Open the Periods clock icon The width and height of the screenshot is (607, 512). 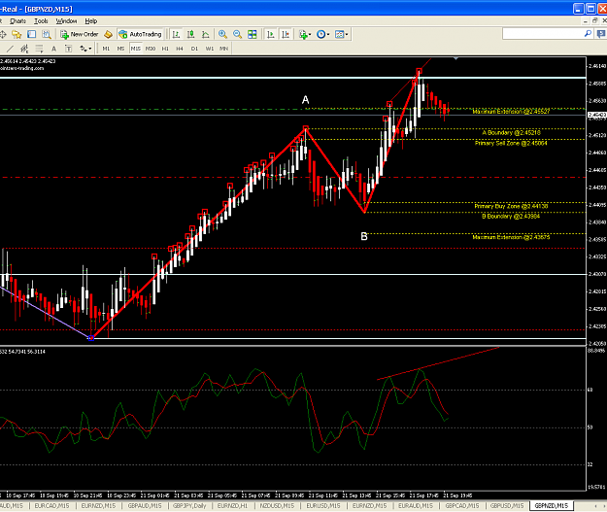(320, 34)
